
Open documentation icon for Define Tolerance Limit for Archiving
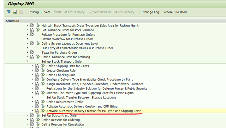point(32,57)
